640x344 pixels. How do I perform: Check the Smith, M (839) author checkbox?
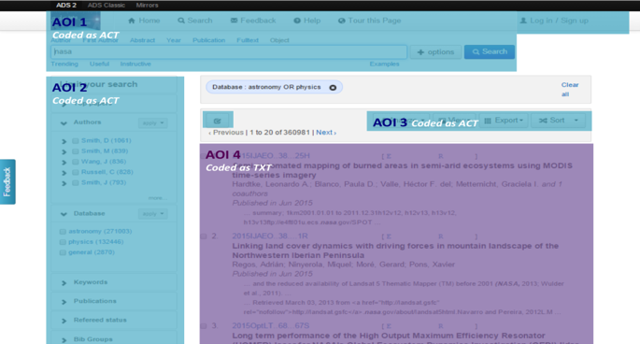[x=76, y=151]
